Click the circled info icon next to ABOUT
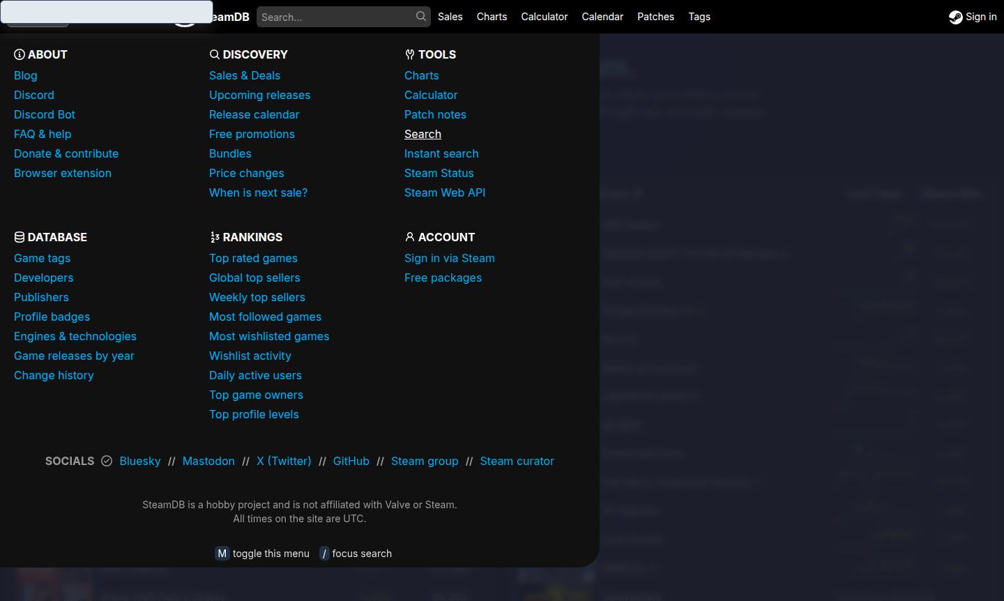The height and width of the screenshot is (601, 1004). [19, 54]
